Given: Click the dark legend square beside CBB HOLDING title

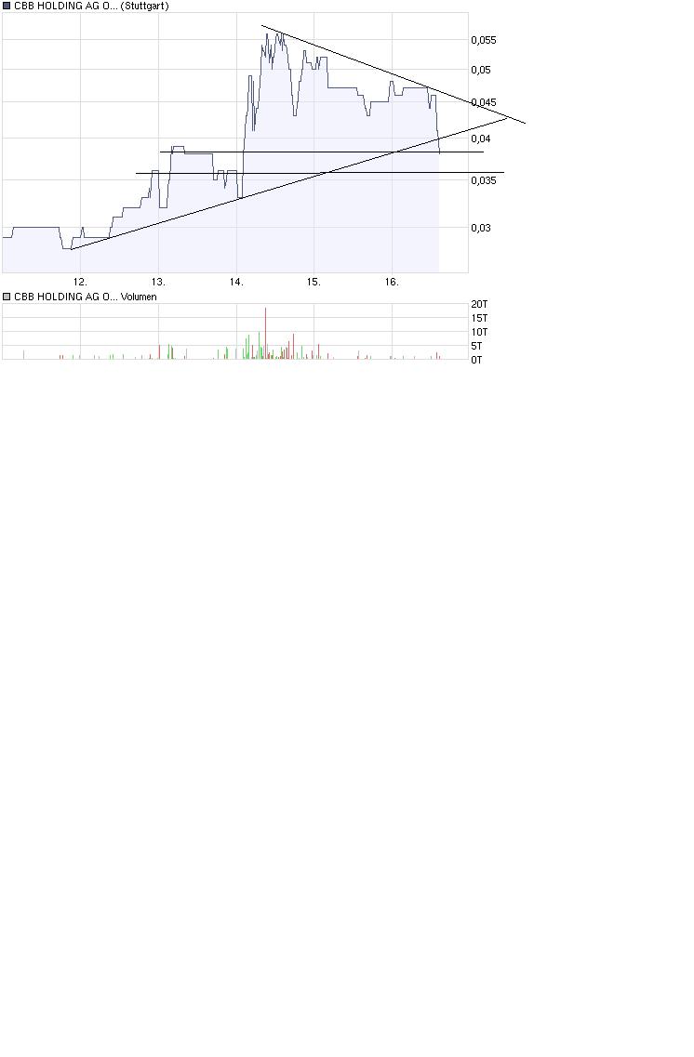Looking at the screenshot, I should tap(7, 6).
